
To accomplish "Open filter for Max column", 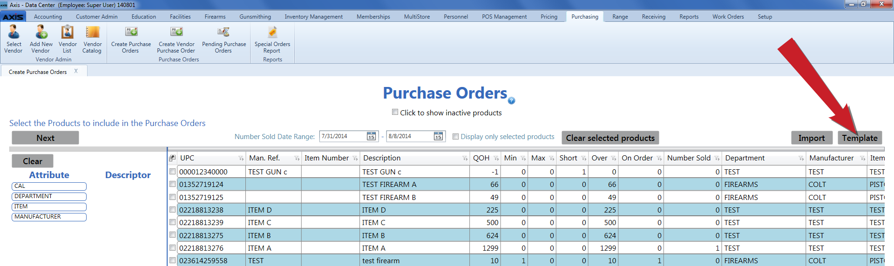I will [x=552, y=159].
